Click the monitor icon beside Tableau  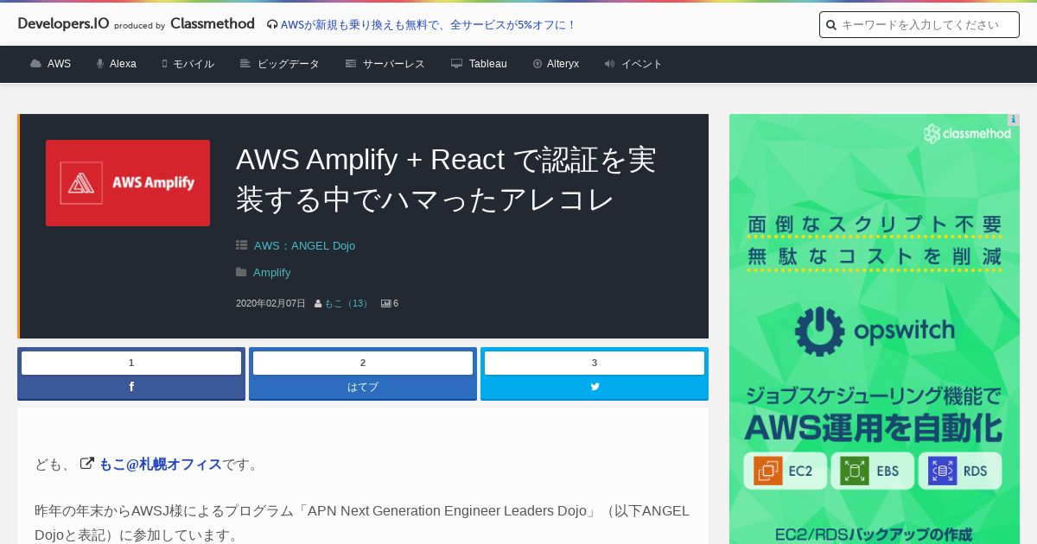(x=456, y=64)
